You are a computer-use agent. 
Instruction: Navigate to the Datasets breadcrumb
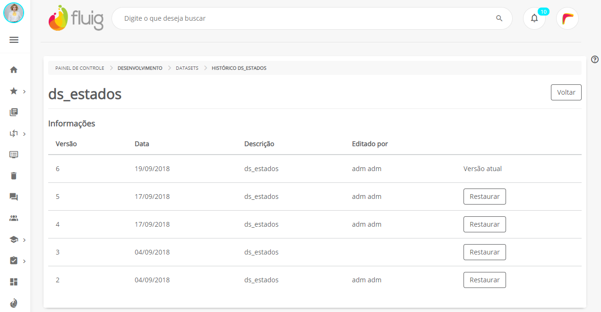(x=187, y=68)
